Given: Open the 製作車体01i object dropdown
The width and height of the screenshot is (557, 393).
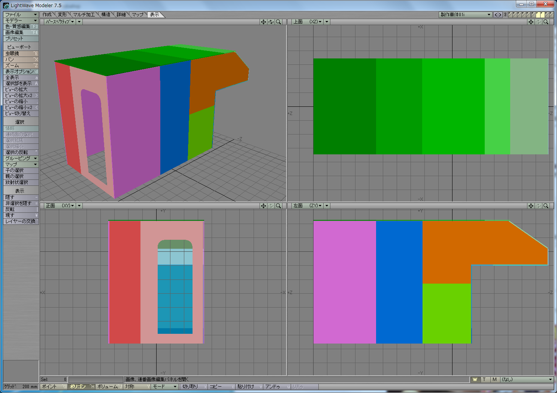Looking at the screenshot, I should (465, 15).
